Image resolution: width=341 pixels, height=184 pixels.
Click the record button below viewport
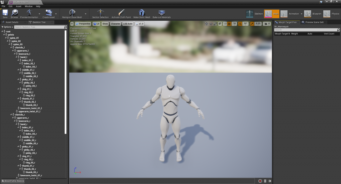[x=260, y=181]
